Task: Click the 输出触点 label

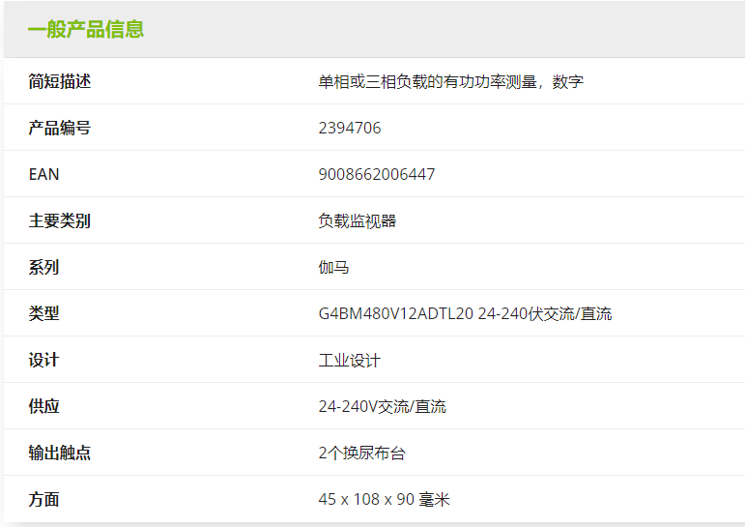Action: point(60,453)
